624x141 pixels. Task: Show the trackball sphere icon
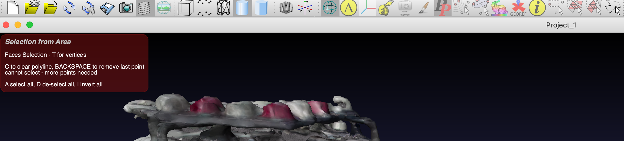[x=330, y=8]
